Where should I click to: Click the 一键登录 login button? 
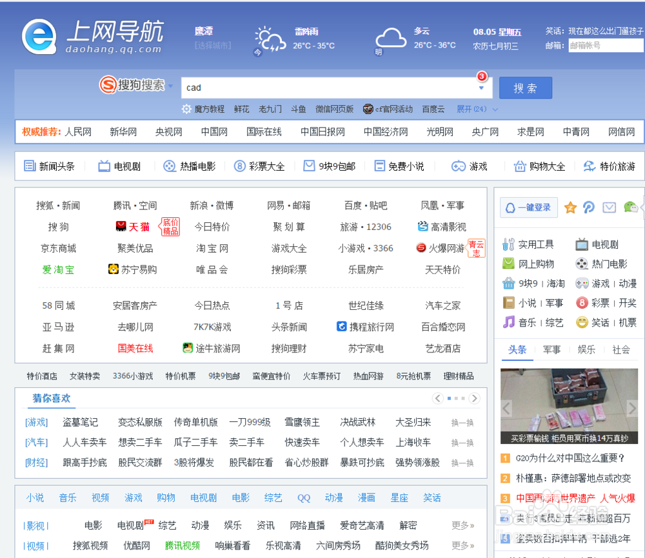pyautogui.click(x=529, y=207)
